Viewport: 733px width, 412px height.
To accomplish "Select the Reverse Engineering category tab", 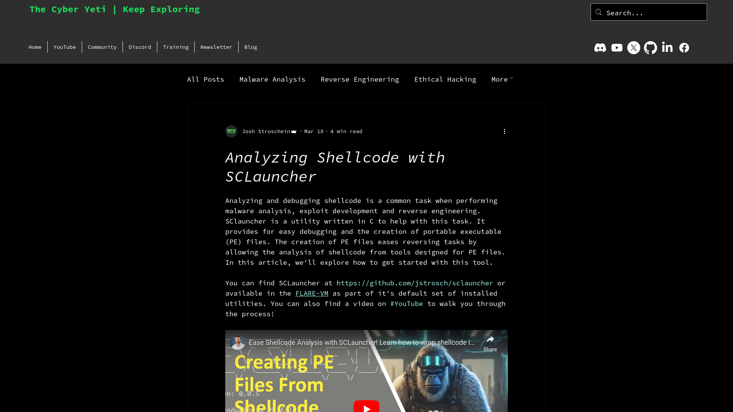I will tap(360, 79).
